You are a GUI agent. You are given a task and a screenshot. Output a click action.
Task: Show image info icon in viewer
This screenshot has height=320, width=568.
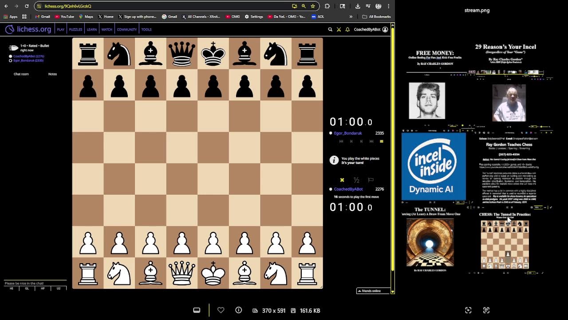coord(239,310)
